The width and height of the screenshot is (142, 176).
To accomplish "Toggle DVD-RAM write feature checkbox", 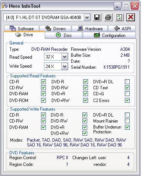I will pyautogui.click(x=43, y=127).
